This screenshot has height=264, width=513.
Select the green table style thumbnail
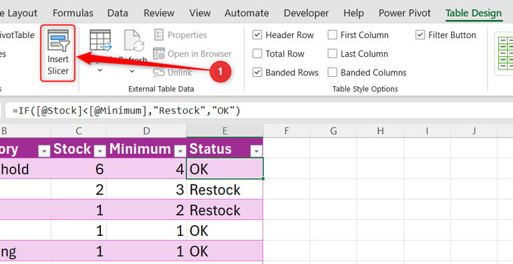(505, 53)
